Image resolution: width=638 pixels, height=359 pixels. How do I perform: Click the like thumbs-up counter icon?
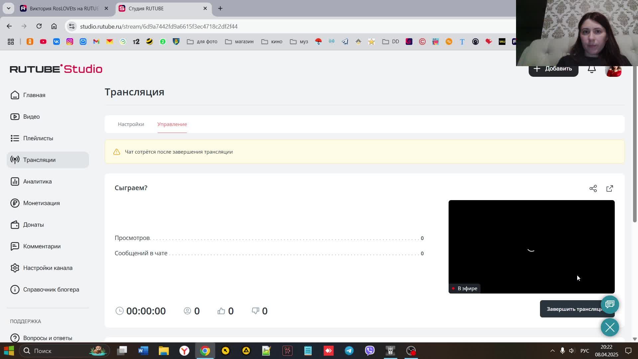coord(221,311)
